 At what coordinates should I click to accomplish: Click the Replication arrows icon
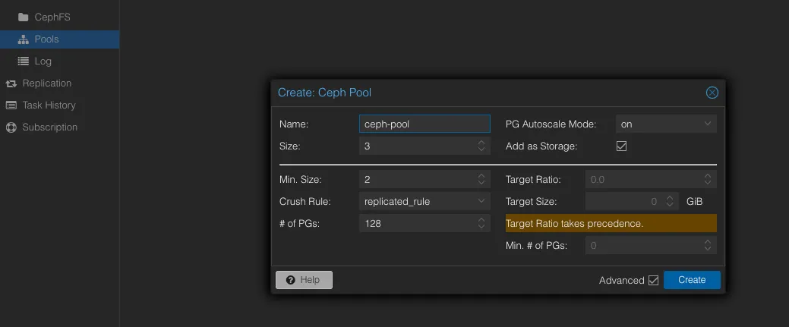click(x=11, y=83)
